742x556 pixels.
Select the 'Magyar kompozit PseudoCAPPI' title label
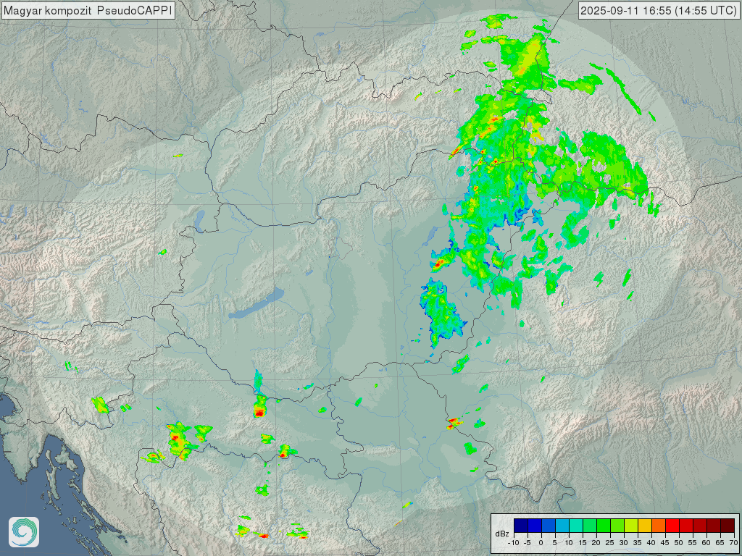tap(88, 10)
